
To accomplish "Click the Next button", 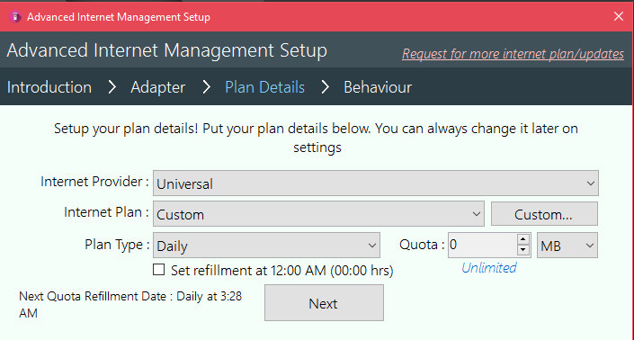I will tap(324, 303).
